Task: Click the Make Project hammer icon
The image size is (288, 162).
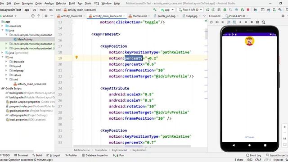Action: pyautogui.click(x=155, y=9)
